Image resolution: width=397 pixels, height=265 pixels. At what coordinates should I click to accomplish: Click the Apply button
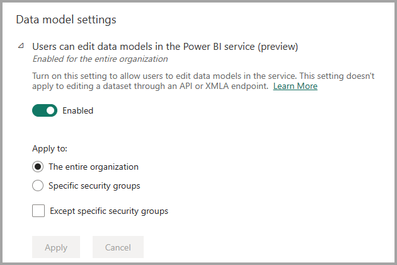point(56,247)
